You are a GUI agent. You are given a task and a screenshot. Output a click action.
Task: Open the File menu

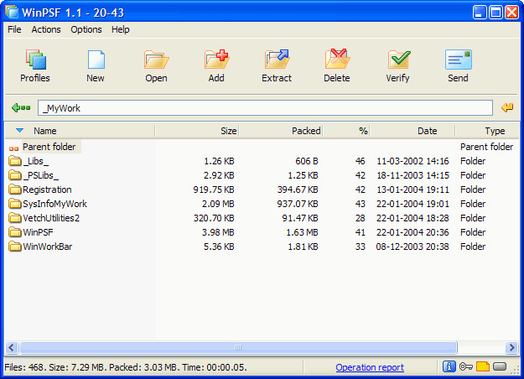point(14,29)
